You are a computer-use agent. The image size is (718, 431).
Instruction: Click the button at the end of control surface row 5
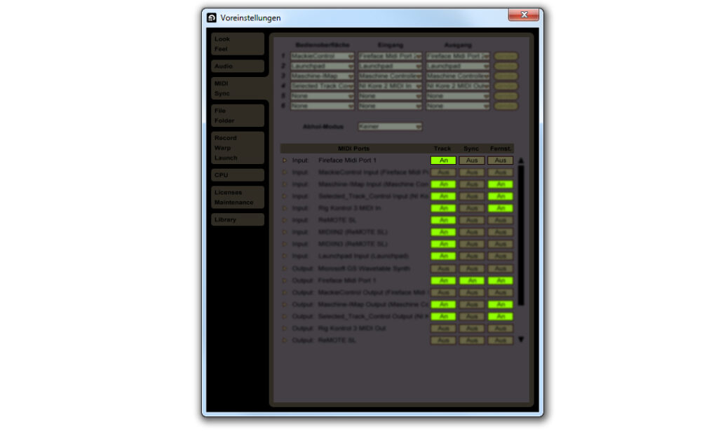click(506, 96)
